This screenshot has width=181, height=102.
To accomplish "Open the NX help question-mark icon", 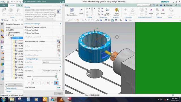I will (x=161, y=5).
